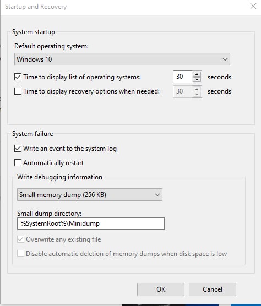Click the OK button

pos(161,289)
